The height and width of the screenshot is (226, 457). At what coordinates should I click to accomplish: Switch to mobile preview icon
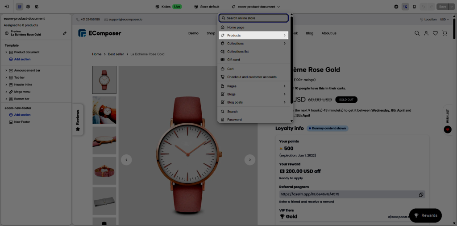pyautogui.click(x=414, y=7)
